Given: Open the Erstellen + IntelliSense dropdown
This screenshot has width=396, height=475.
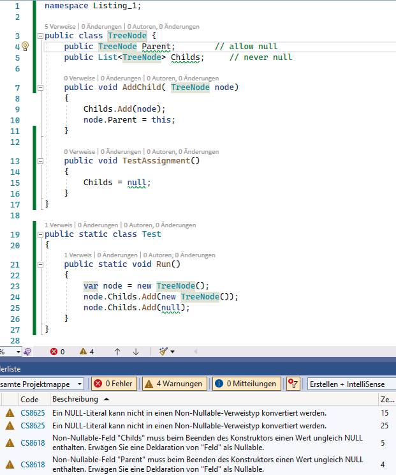Looking at the screenshot, I should (x=351, y=384).
